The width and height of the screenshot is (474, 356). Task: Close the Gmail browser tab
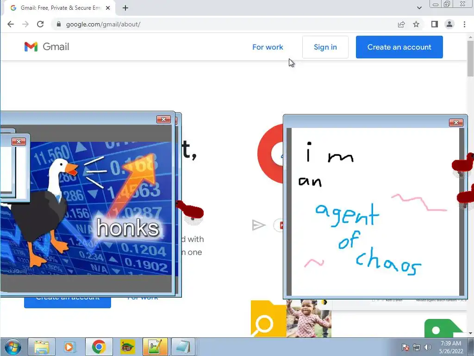[x=107, y=8]
